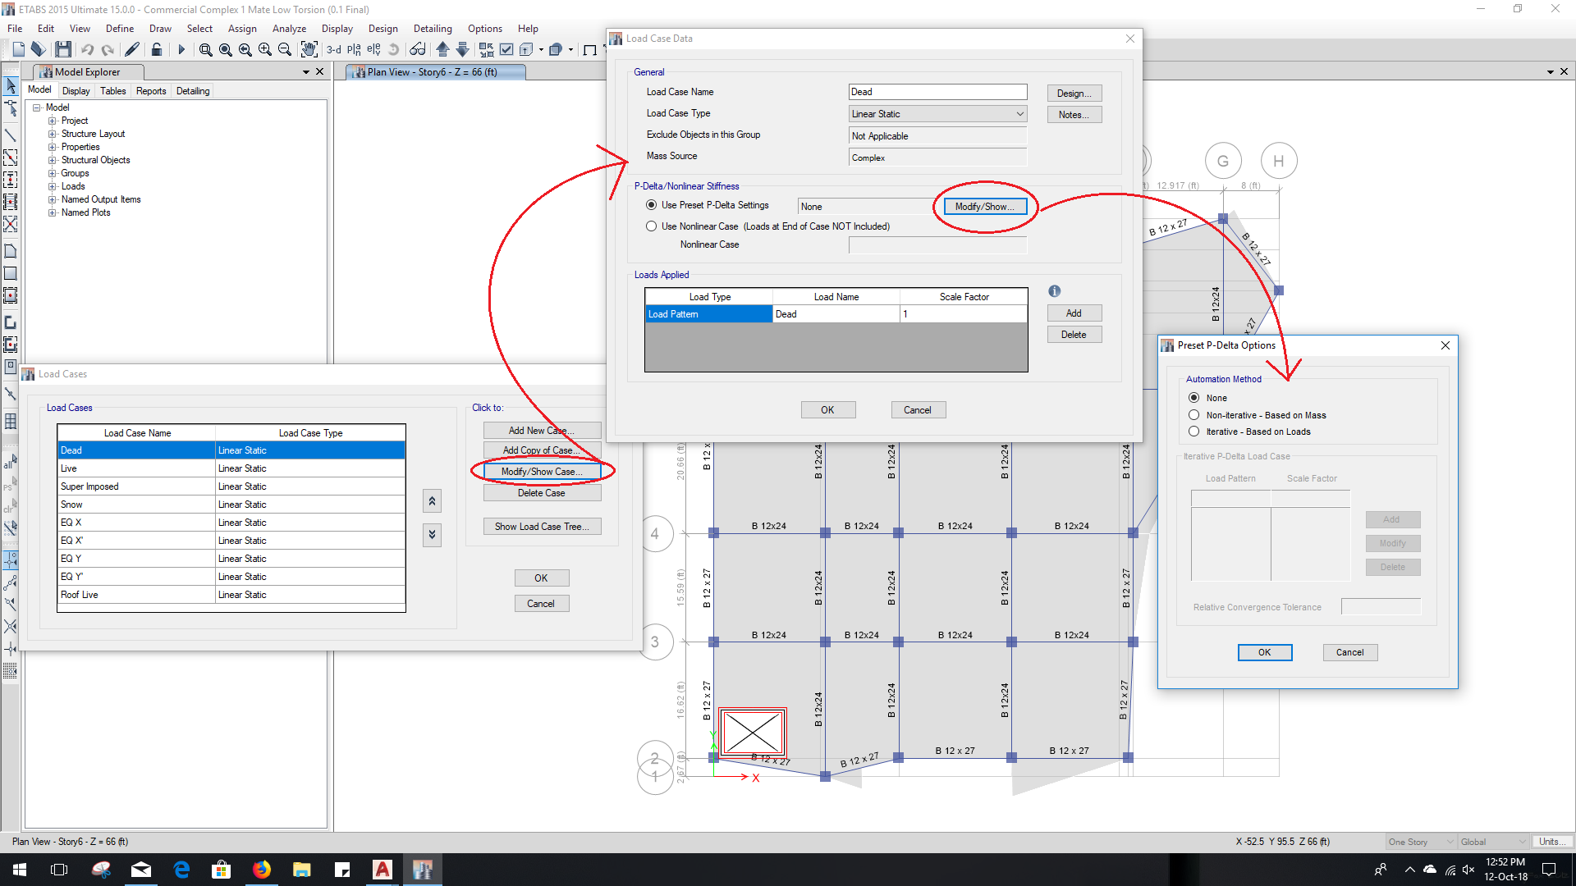Viewport: 1576px width, 886px height.
Task: Open AutoCAD from the Windows taskbar
Action: (383, 870)
